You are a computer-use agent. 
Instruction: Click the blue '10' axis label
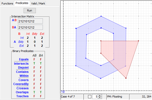(x=63, y=92)
